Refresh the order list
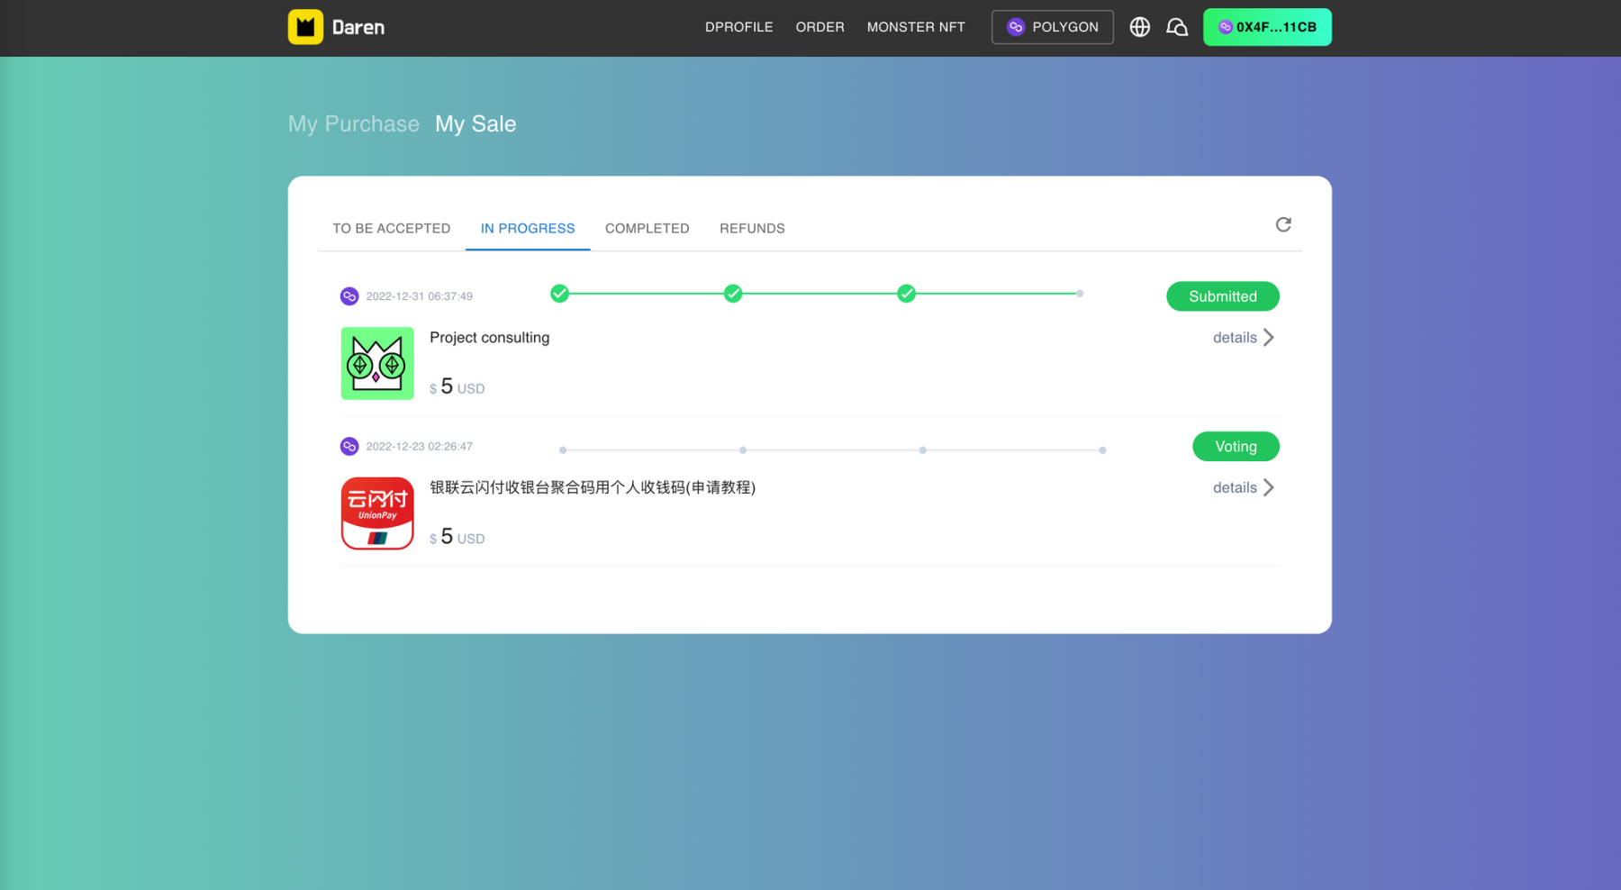The width and height of the screenshot is (1621, 890). (x=1283, y=224)
